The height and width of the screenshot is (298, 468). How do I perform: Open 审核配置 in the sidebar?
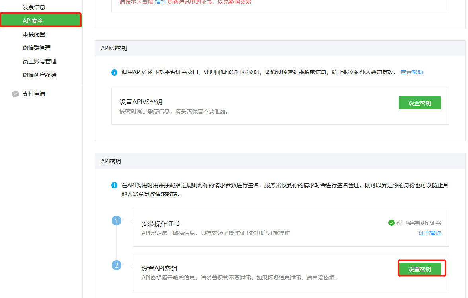coord(34,34)
